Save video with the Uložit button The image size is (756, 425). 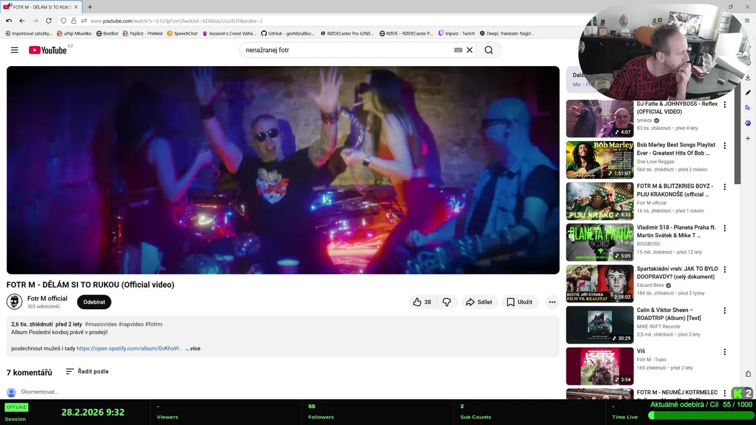[x=520, y=302]
